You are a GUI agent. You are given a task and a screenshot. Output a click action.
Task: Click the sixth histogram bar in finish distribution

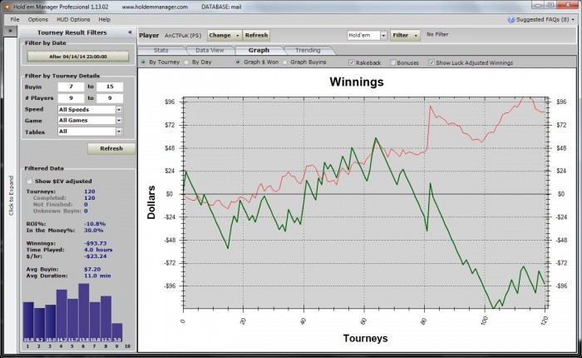click(83, 313)
